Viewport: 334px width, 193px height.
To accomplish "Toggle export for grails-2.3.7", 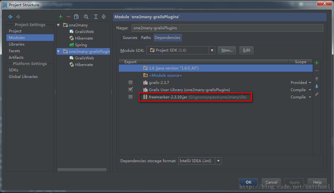I will (x=131, y=82).
